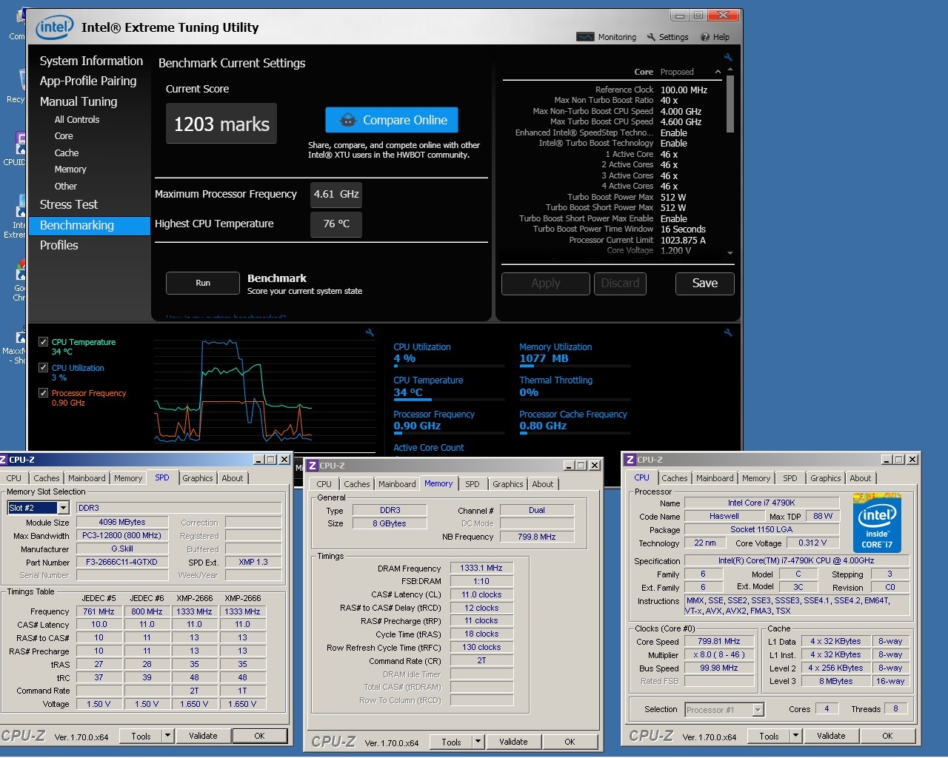Screen dimensions: 948x758
Task: Switch to Caches tab in Memory CPU-Z window
Action: [x=357, y=484]
